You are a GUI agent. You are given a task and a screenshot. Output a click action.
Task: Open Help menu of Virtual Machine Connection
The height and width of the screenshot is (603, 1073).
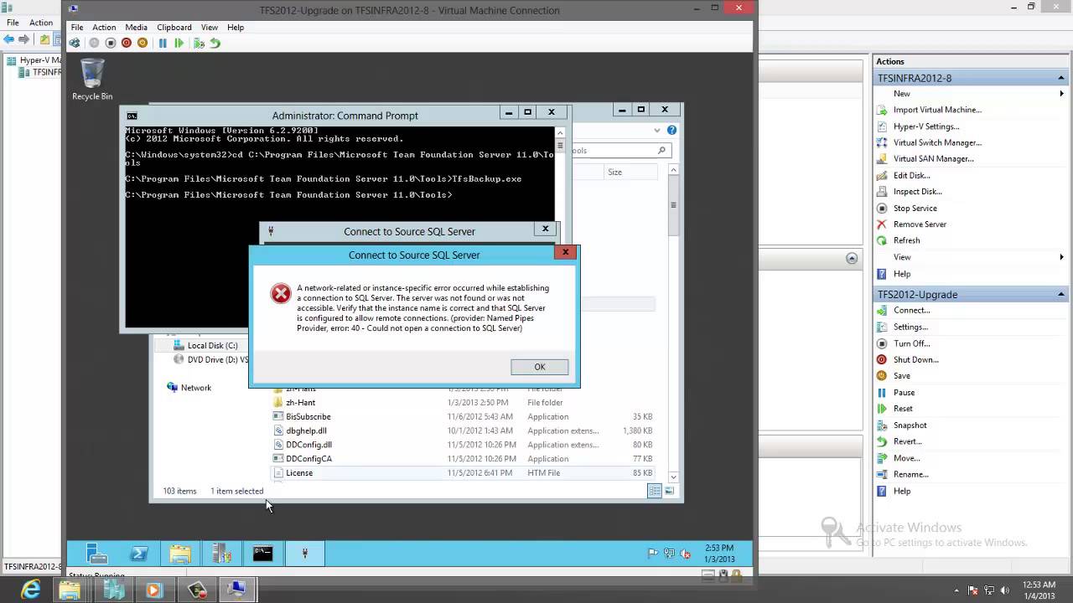[236, 27]
